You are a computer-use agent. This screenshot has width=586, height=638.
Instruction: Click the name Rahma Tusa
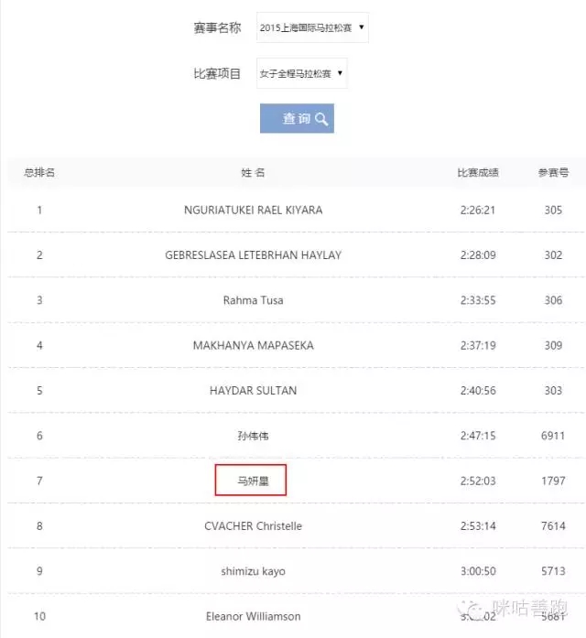(x=253, y=300)
